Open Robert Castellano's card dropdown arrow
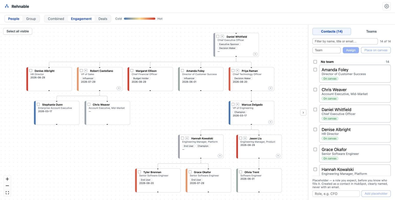Image resolution: width=395 pixels, height=200 pixels. [x=86, y=71]
